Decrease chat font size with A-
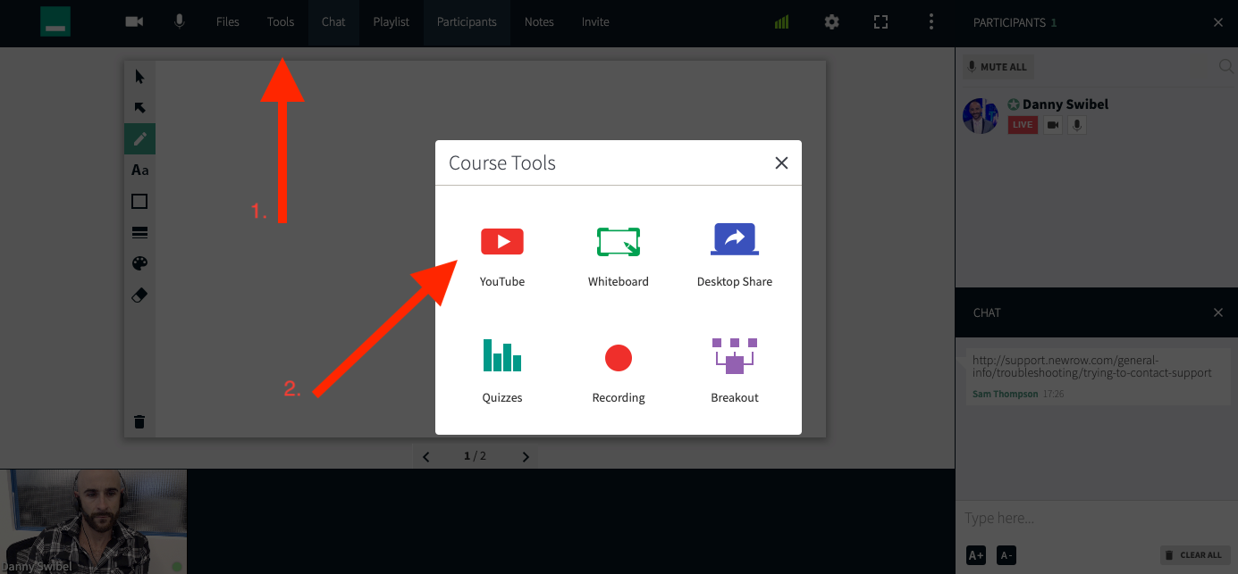Screen dimensions: 1238x574 coord(1006,555)
